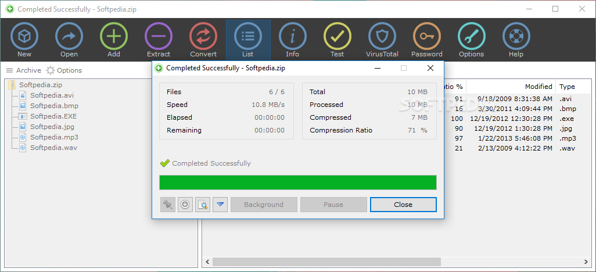
Task: Select Softpedia.bmp in the tree
Action: pos(55,106)
